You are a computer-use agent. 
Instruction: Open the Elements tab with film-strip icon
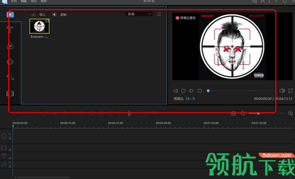(10, 93)
